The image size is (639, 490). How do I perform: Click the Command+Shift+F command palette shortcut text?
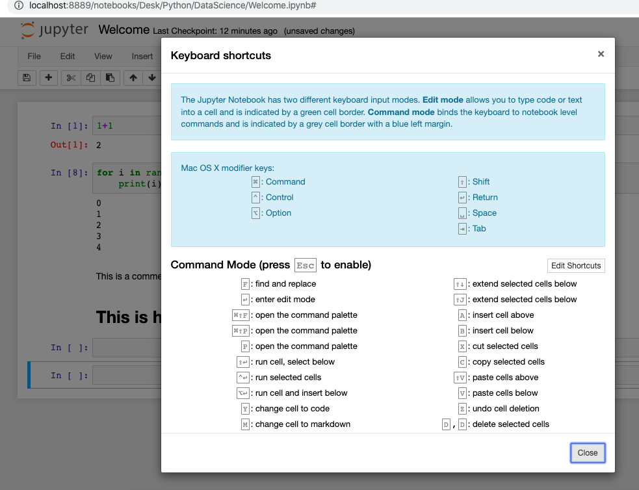[x=306, y=315]
